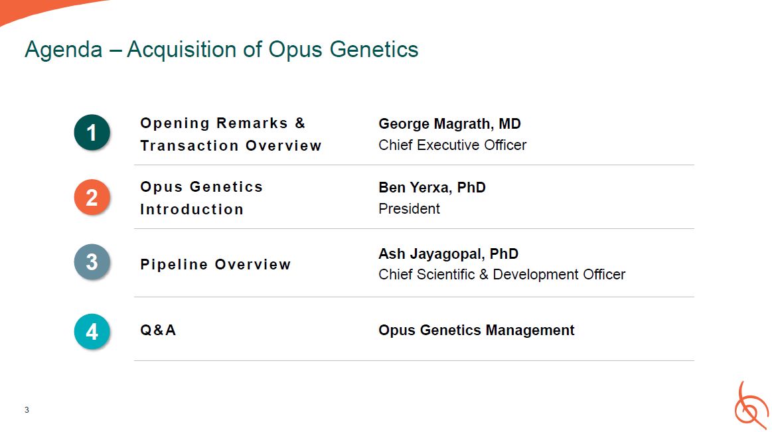The image size is (772, 432).
Task: Click George Magrath, MD name
Action: point(449,124)
